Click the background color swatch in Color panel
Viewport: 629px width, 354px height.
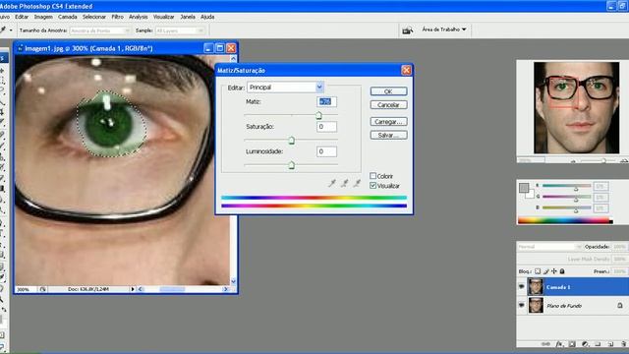531,195
